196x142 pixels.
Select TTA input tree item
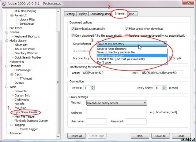(26, 78)
